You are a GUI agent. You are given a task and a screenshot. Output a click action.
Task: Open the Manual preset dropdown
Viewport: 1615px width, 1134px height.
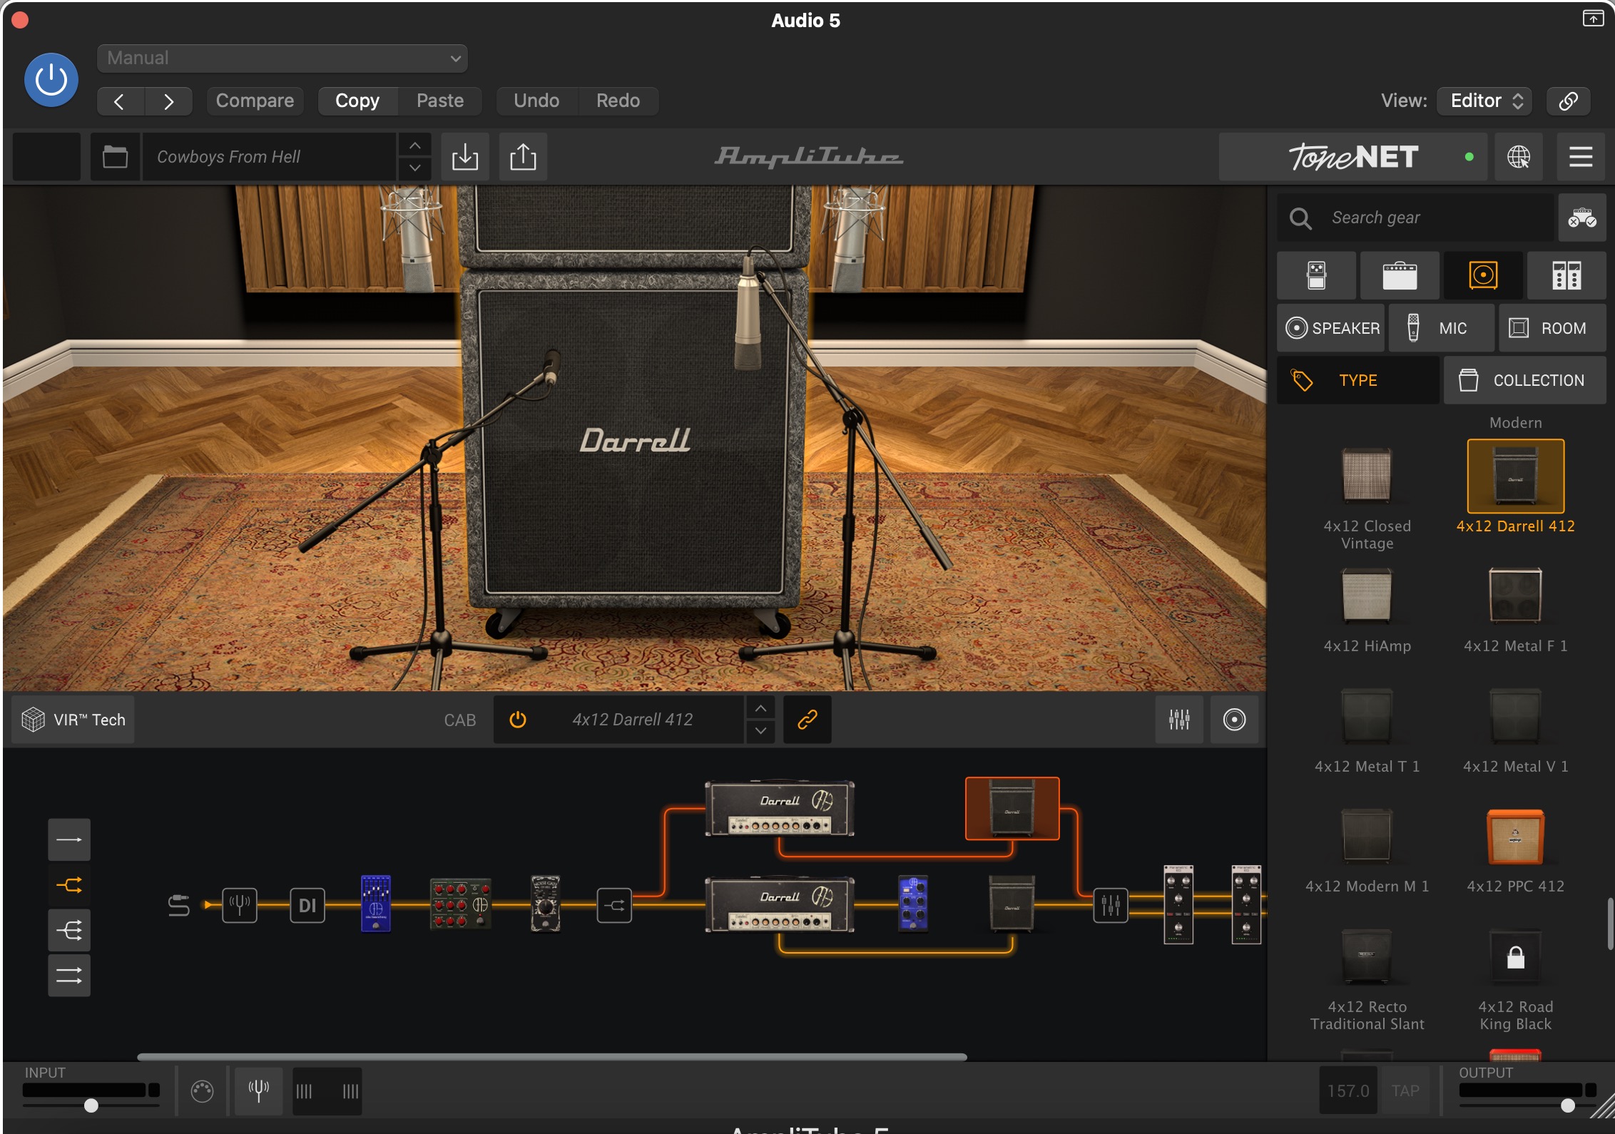(x=282, y=58)
